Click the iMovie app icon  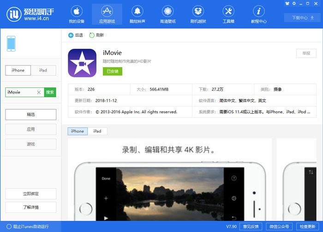[82, 63]
